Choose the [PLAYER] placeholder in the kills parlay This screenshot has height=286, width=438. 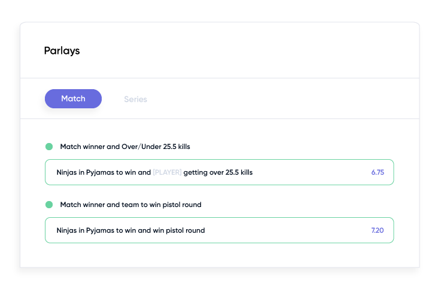tap(167, 172)
